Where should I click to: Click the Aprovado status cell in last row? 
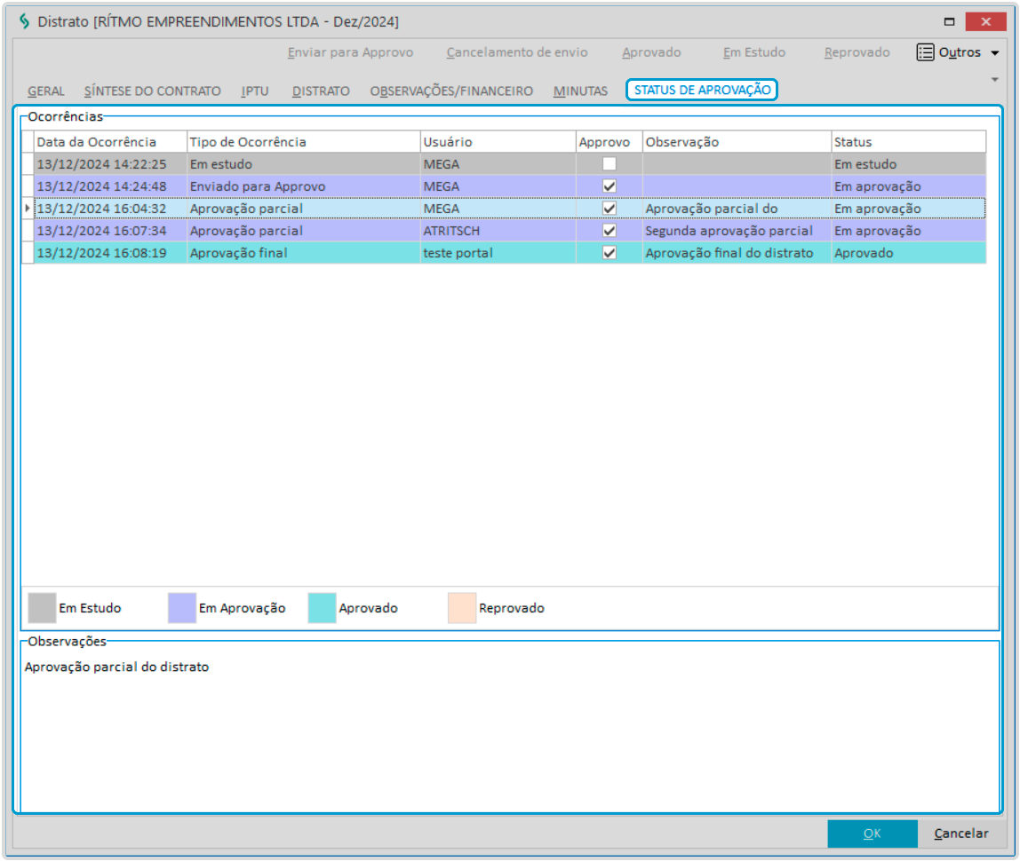click(909, 253)
